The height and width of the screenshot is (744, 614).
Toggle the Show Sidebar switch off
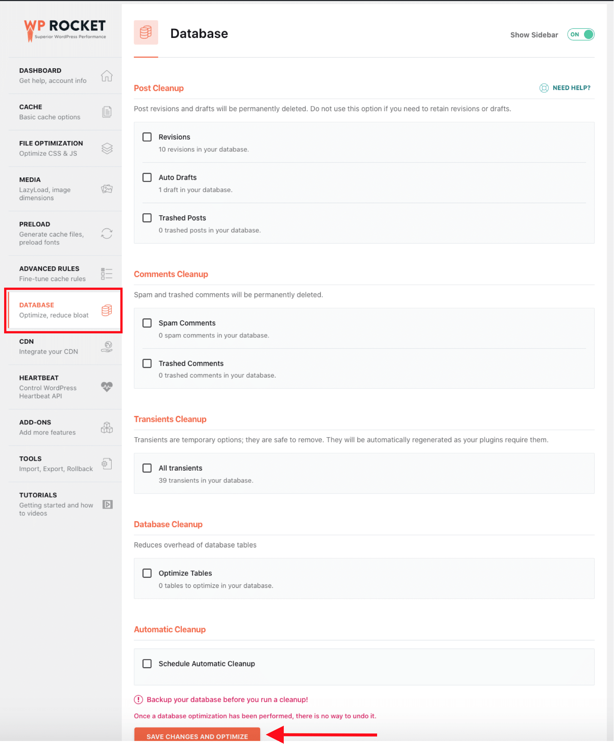[x=580, y=34]
